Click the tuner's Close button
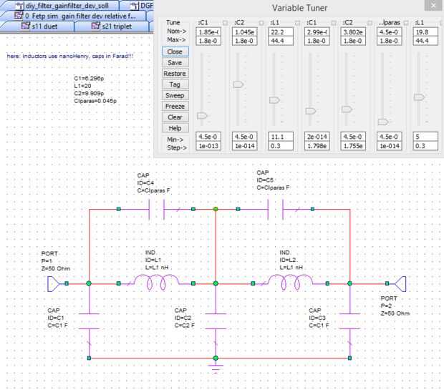Image resolution: width=444 pixels, height=390 pixels. [x=175, y=52]
